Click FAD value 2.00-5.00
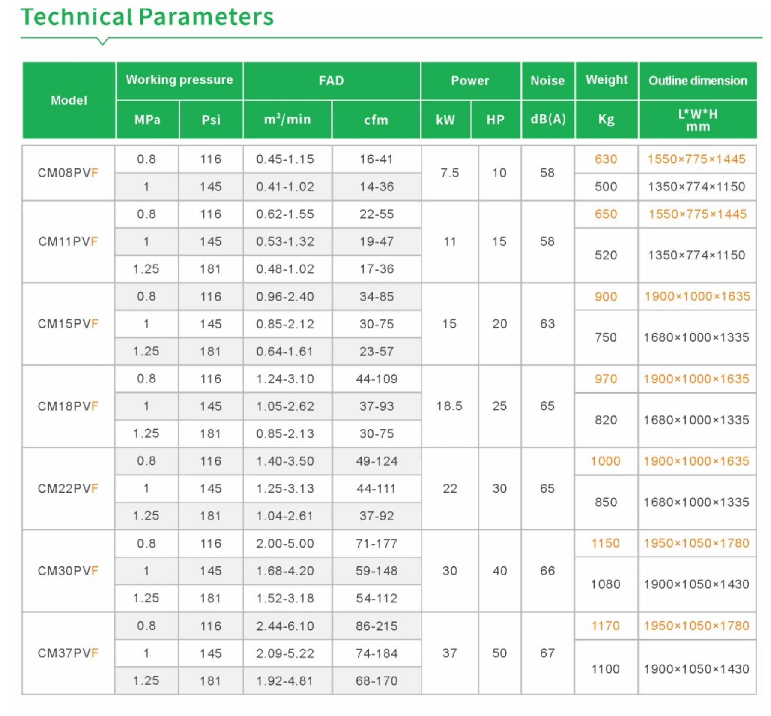The height and width of the screenshot is (716, 771). click(x=285, y=544)
